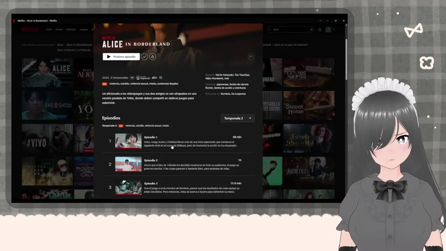Screen dimensions: 446x251
Task: Open the Alice in Wonderland suggestion
Action: (79, 45)
